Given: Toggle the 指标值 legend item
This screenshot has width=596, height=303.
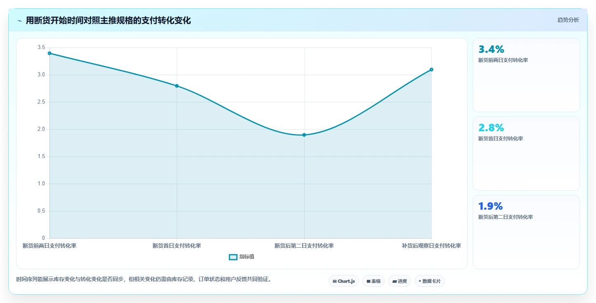Looking at the screenshot, I should click(242, 257).
